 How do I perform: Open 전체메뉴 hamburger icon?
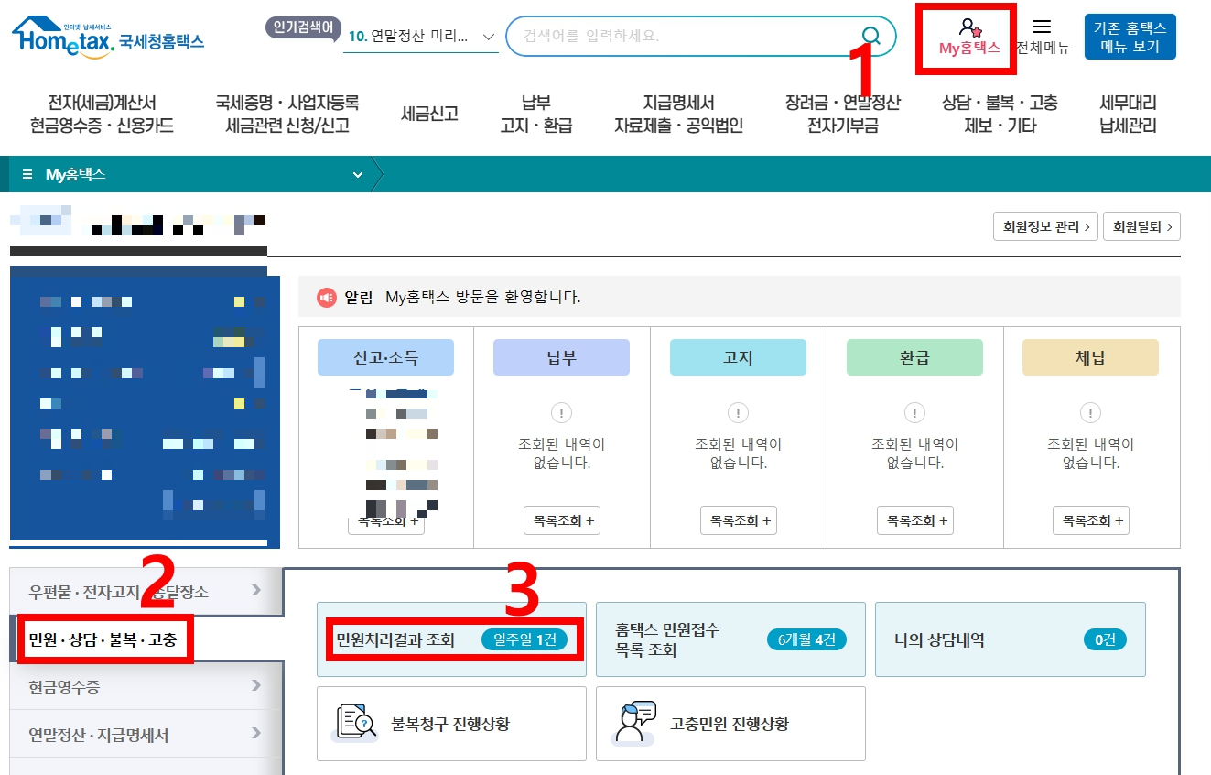[x=1042, y=27]
